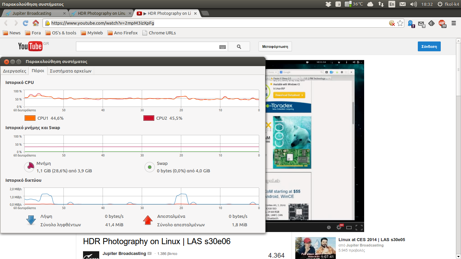Open YouTube player settings gear
Viewport: 461px width, 259px height.
(x=339, y=228)
